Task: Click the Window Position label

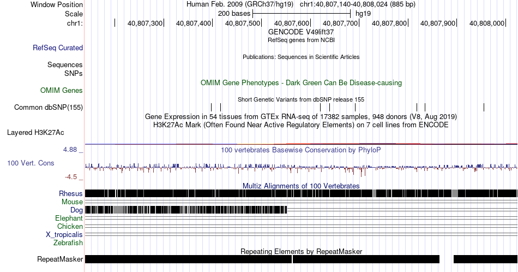Action: (x=57, y=4)
